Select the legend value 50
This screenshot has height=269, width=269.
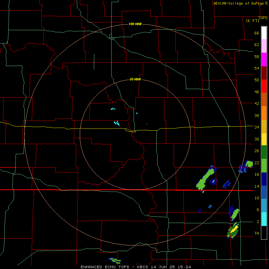click(x=257, y=80)
